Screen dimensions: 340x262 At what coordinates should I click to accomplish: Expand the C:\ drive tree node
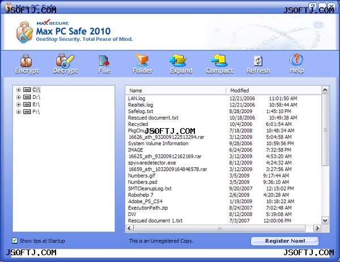19,90
